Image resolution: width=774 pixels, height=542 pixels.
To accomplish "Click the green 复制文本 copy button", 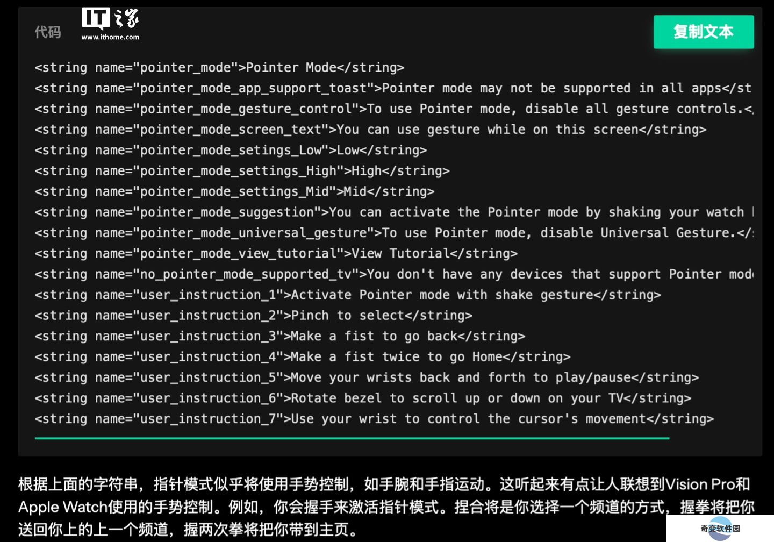I will coord(703,32).
